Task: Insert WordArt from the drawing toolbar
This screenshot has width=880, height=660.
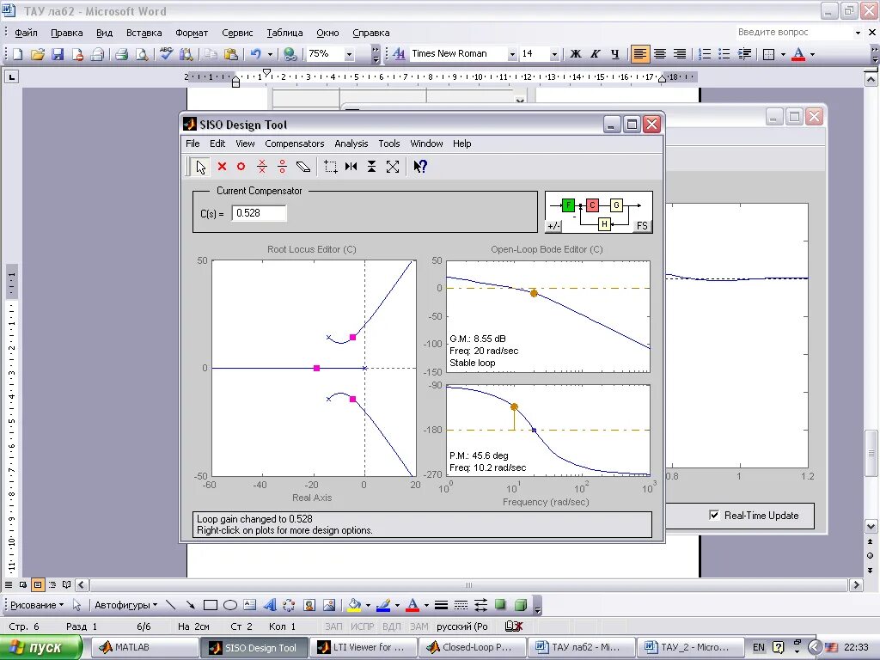Action: [270, 605]
